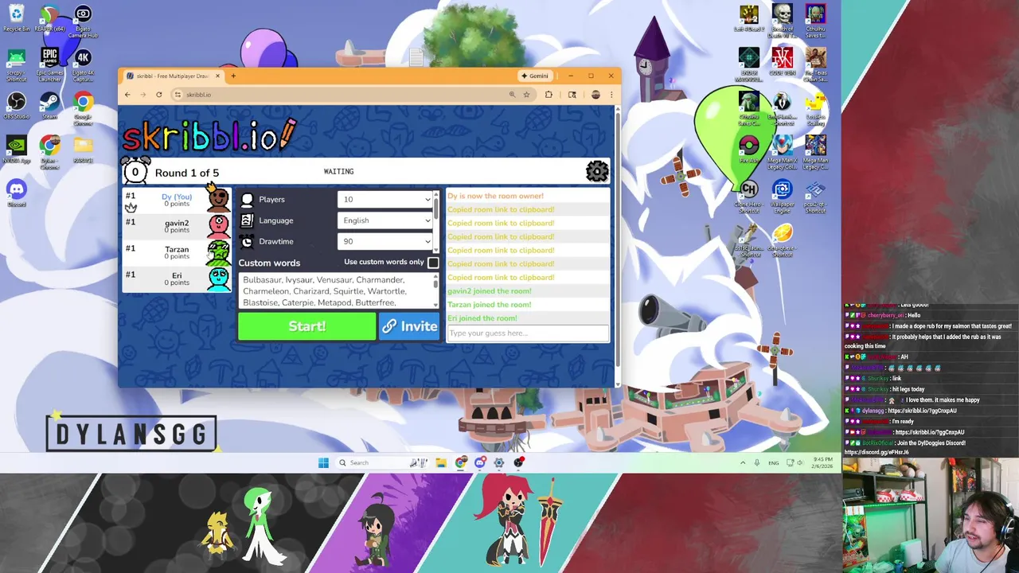Viewport: 1019px width, 573px height.
Task: Open Chrome zoom magnifier icon
Action: coord(512,95)
